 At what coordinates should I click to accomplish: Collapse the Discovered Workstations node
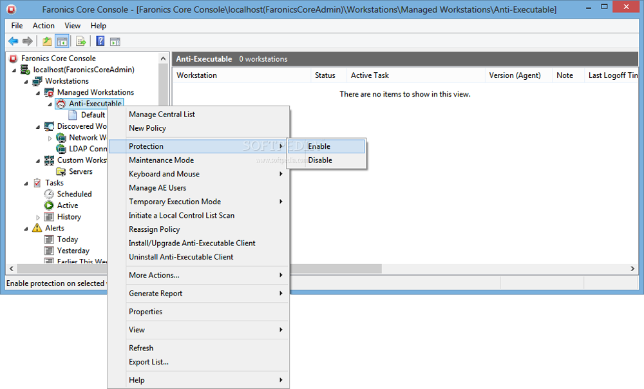(38, 127)
